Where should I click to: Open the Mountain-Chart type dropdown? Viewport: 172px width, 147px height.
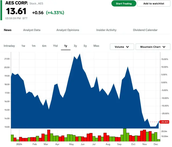click(153, 47)
